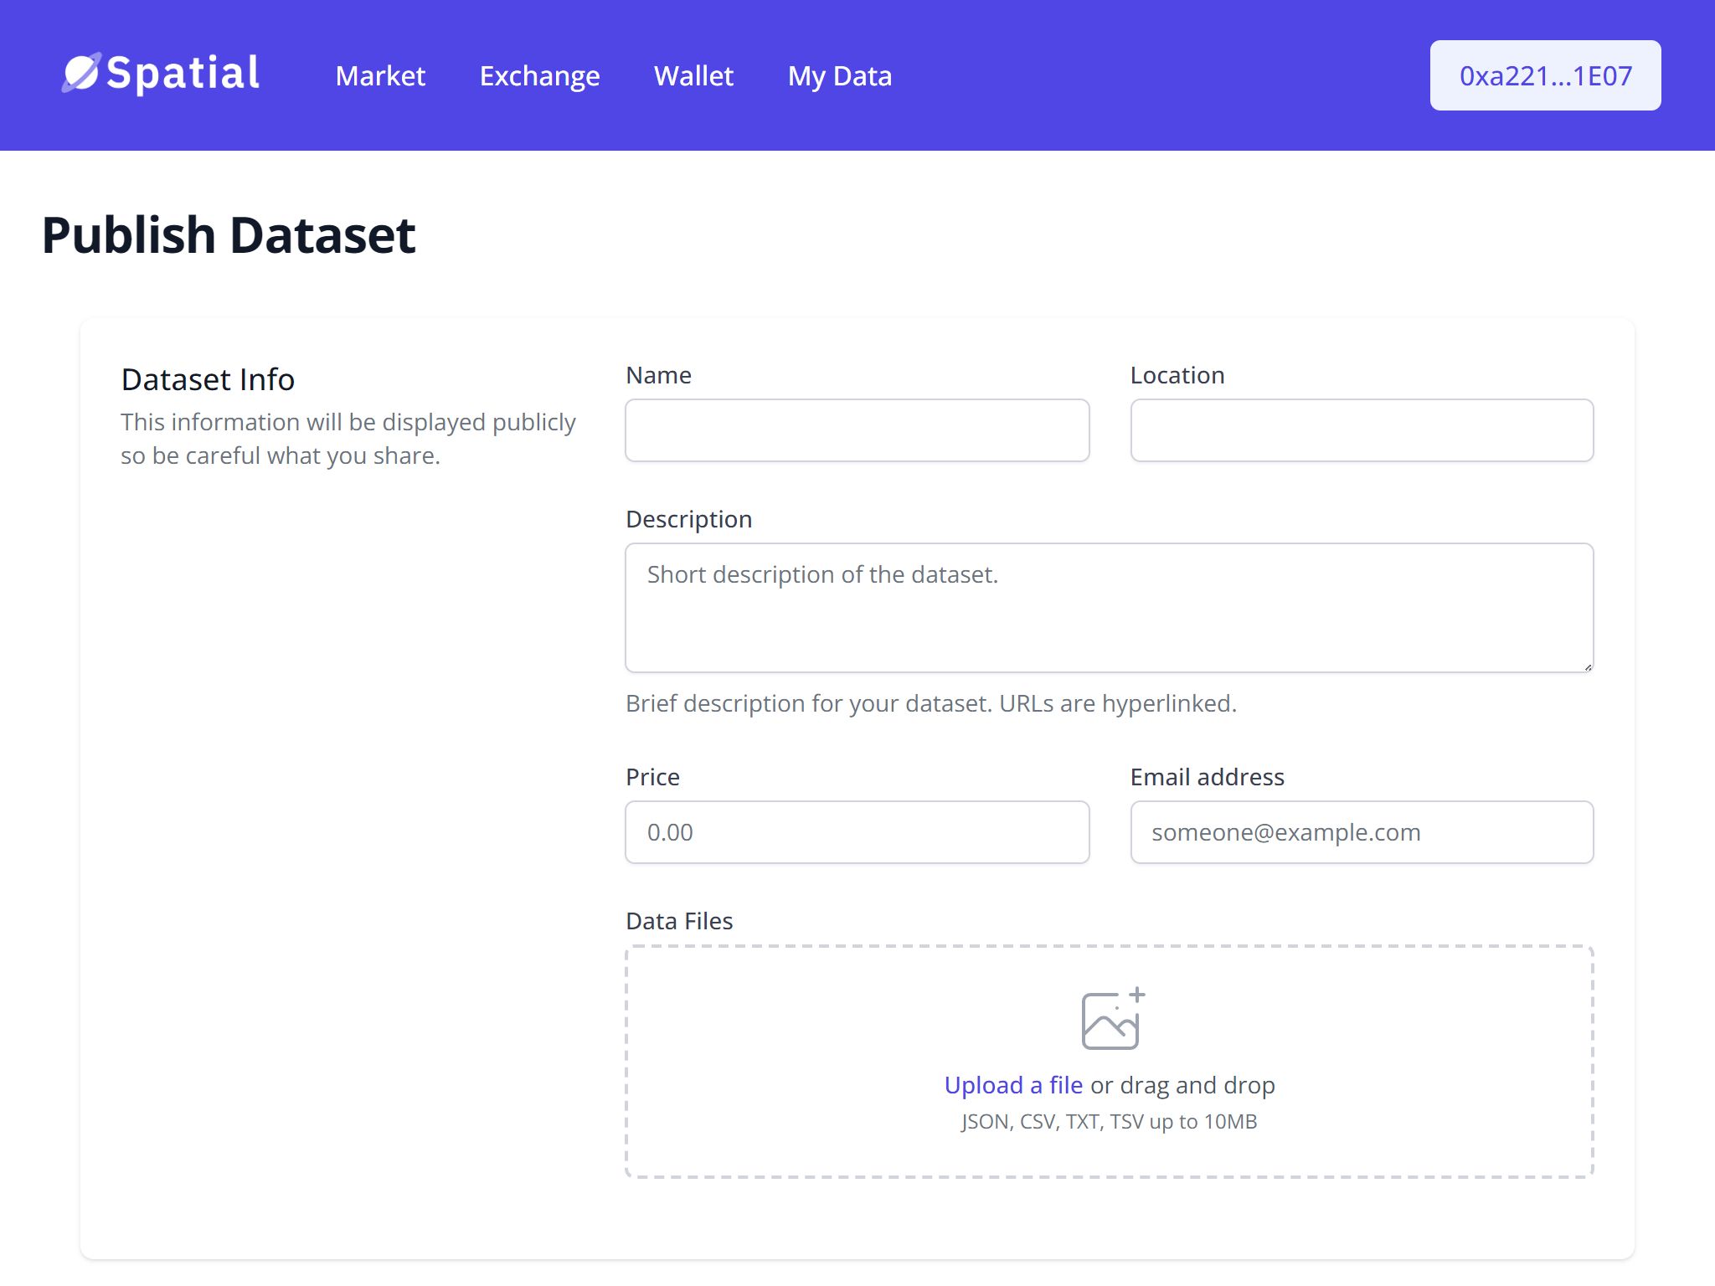Click the "or drag and drop" text
This screenshot has width=1715, height=1286.
(x=1182, y=1085)
